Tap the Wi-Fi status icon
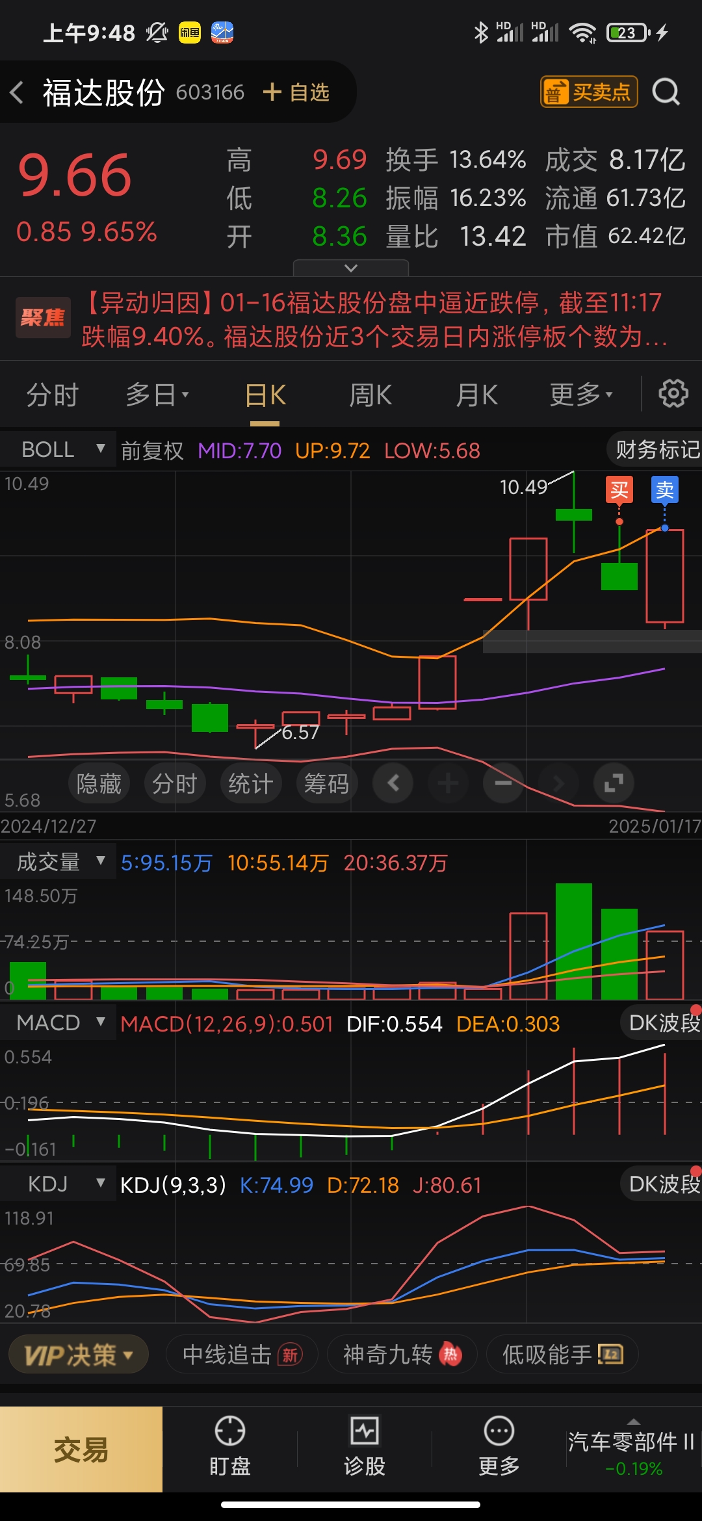The height and width of the screenshot is (1521, 702). [582, 32]
